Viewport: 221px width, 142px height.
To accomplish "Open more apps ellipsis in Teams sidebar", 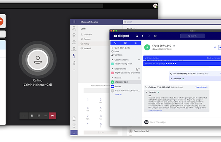I will [x=74, y=70].
